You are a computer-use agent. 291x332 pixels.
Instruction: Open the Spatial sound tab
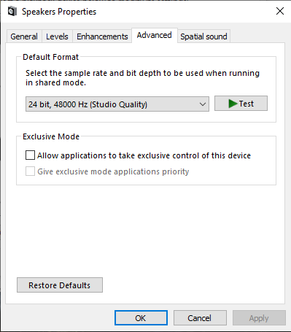pyautogui.click(x=203, y=36)
